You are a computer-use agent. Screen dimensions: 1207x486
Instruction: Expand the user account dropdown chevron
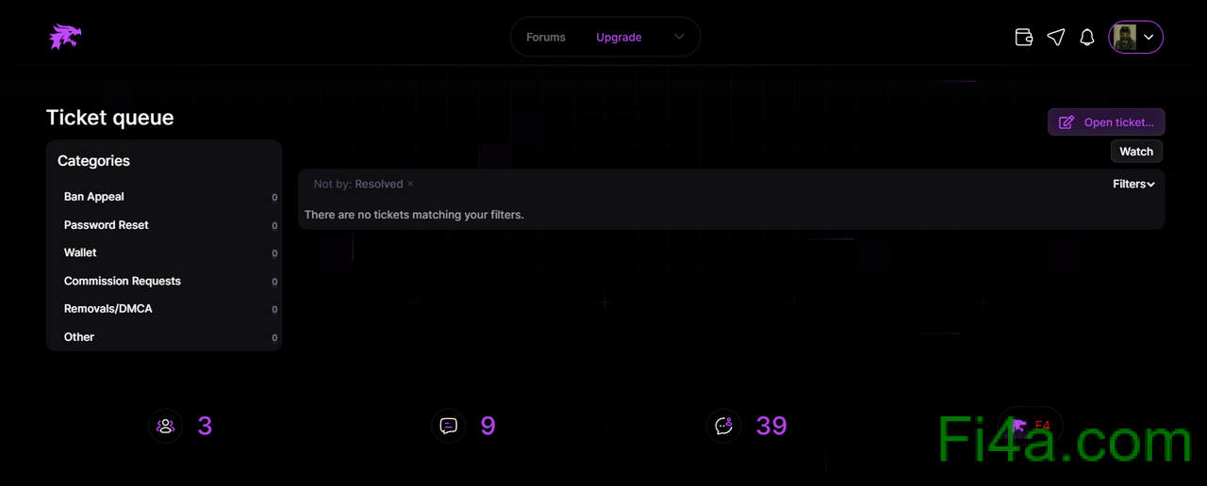click(1149, 38)
